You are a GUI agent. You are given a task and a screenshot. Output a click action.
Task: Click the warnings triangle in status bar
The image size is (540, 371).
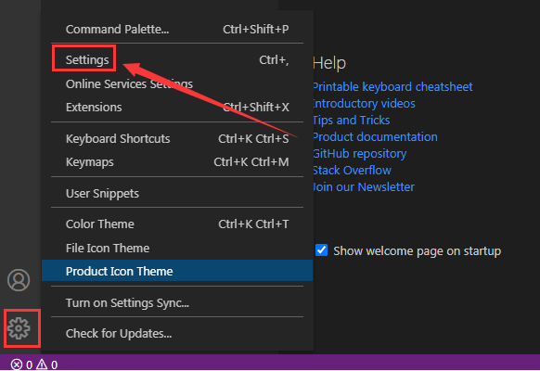tap(42, 364)
